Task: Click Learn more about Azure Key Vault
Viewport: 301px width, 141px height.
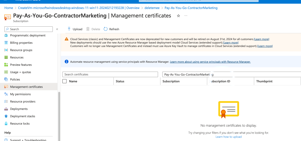Action: pos(265,46)
